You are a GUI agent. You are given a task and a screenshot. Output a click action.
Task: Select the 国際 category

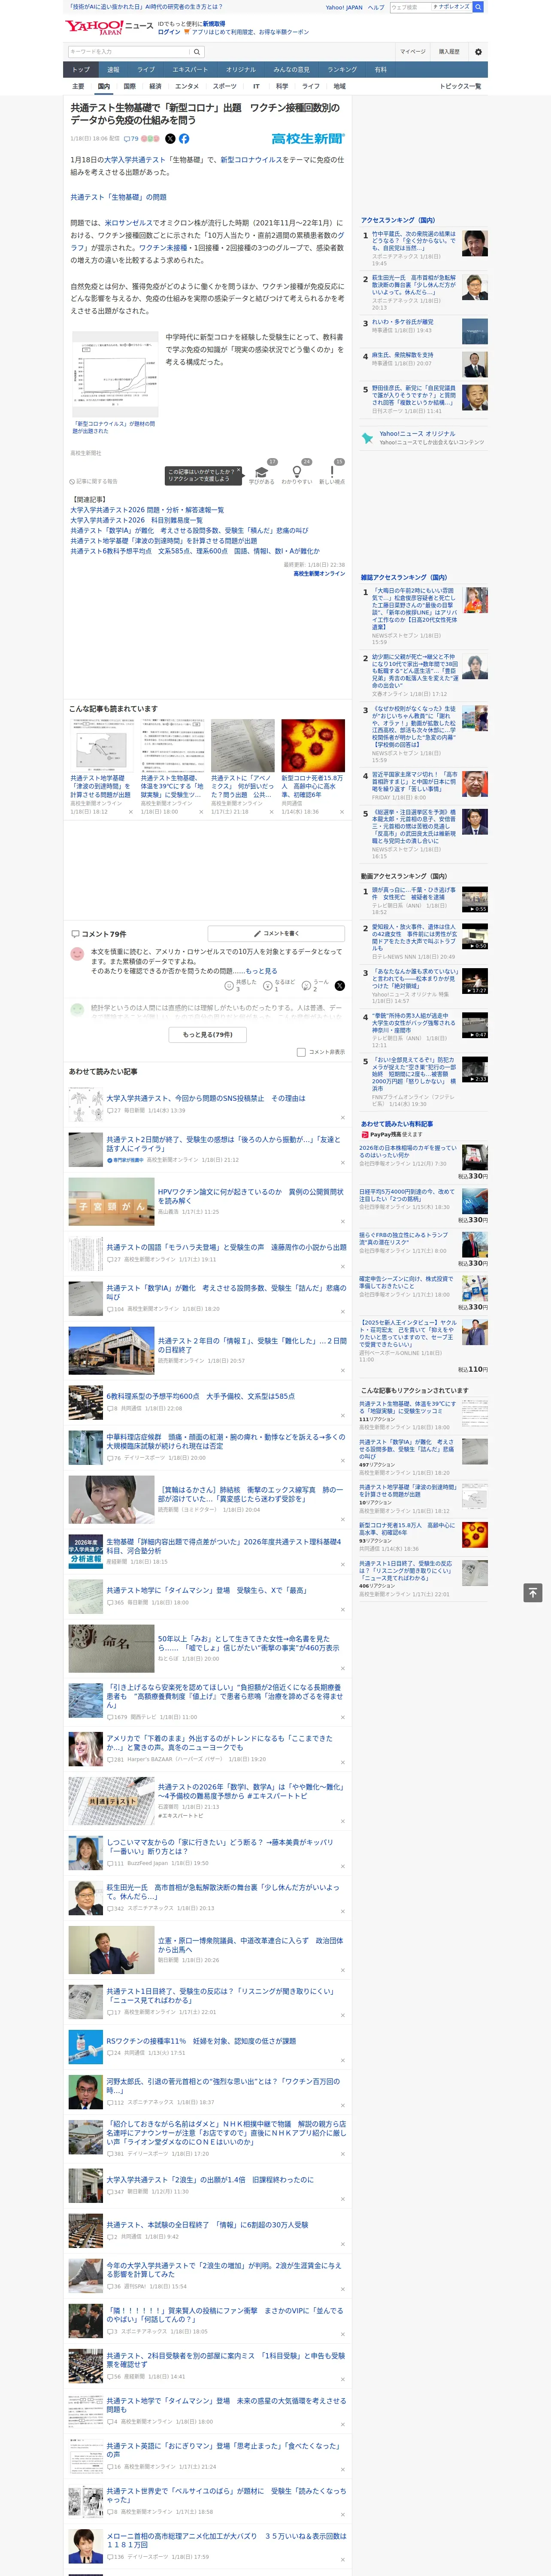129,86
